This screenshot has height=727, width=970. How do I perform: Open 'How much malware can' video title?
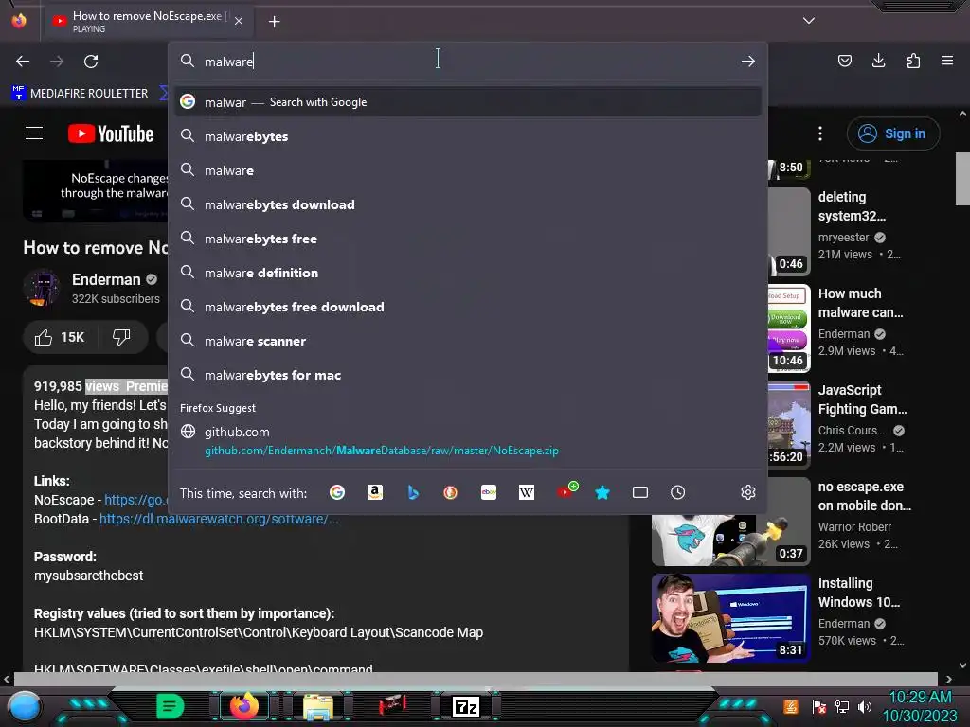(x=860, y=303)
